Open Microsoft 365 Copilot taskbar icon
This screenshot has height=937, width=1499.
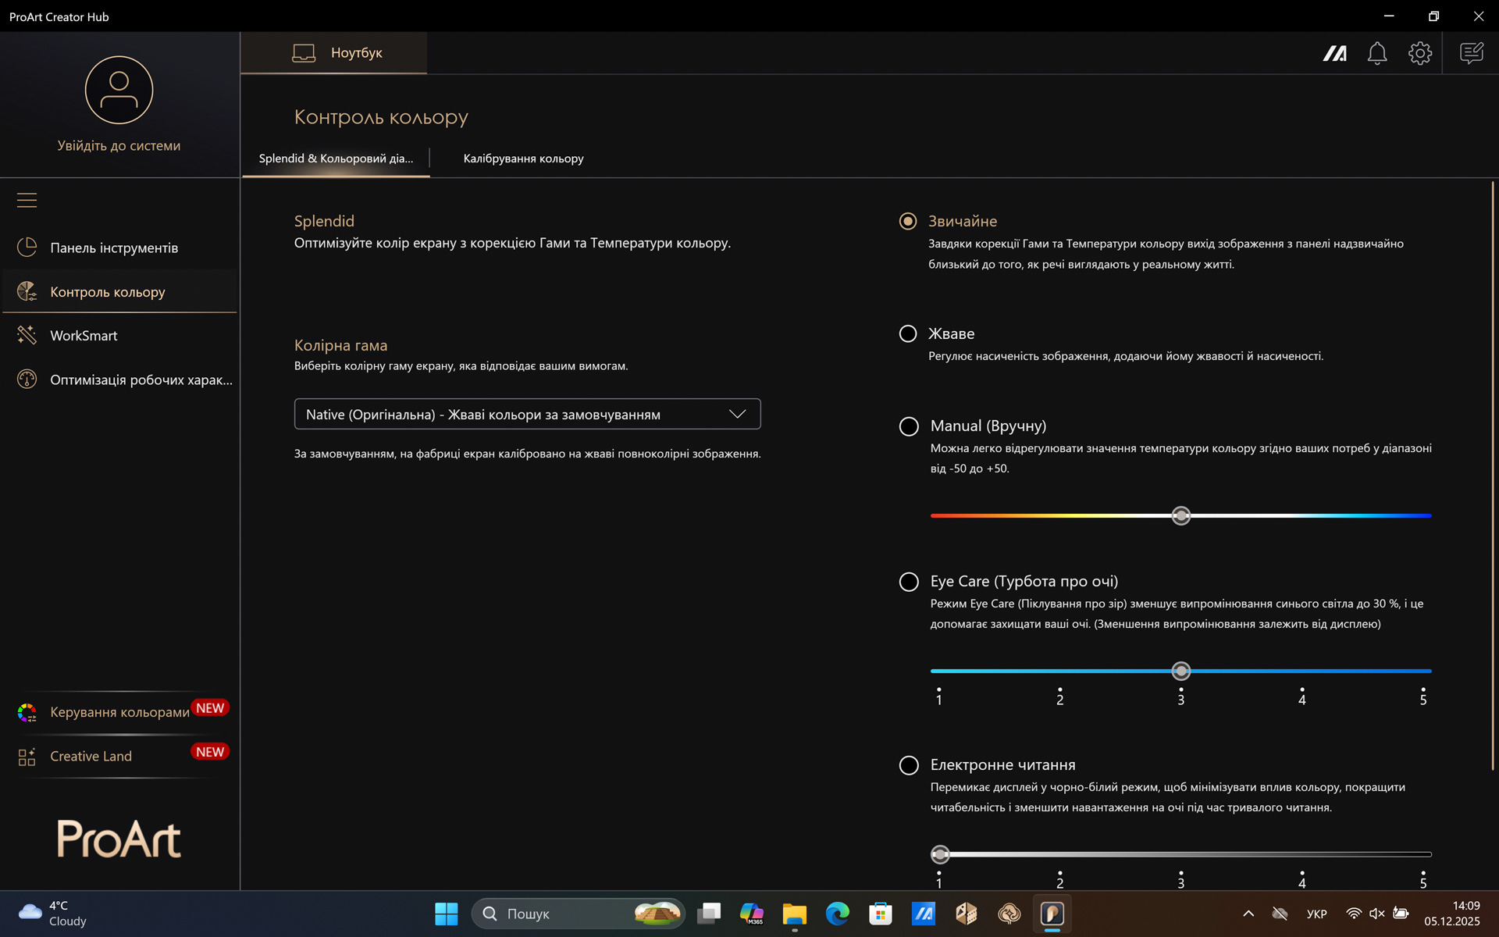tap(752, 914)
